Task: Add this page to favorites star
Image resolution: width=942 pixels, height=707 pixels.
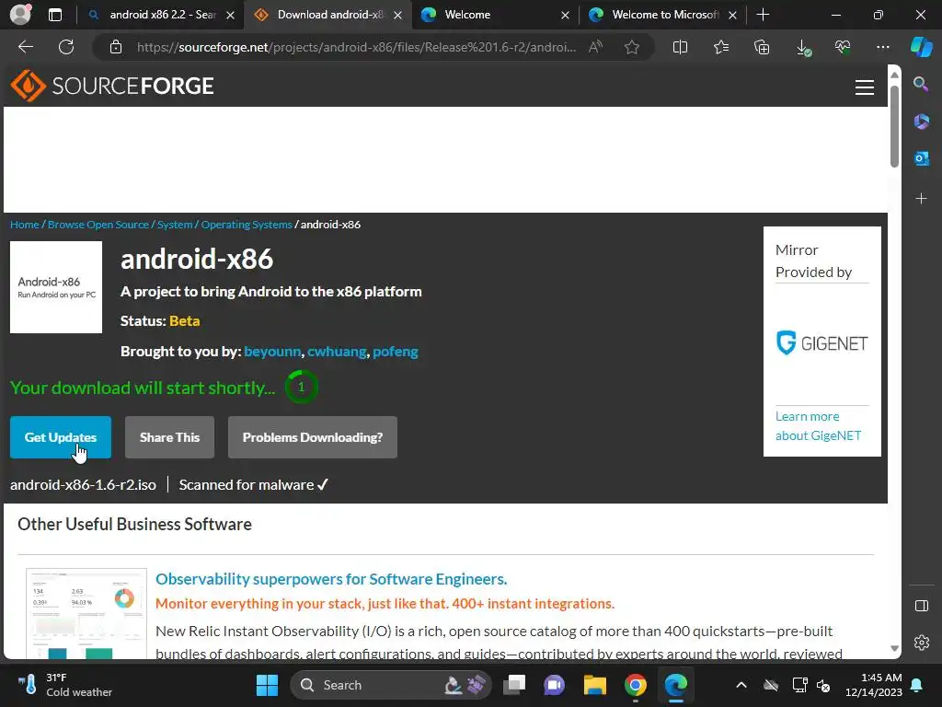Action: 631,47
